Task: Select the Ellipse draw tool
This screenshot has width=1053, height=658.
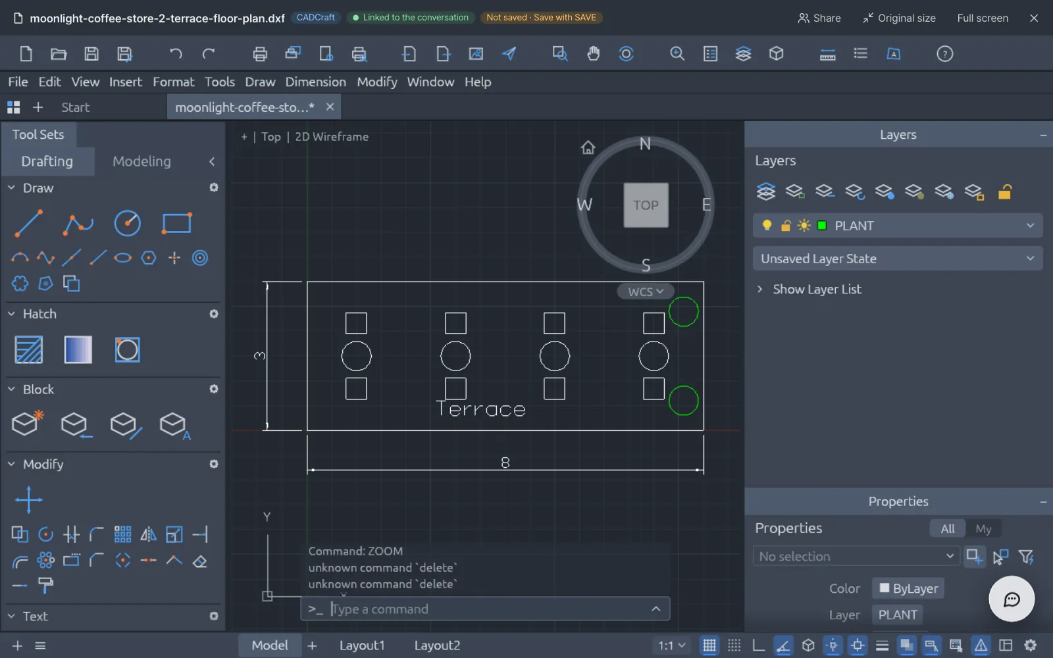Action: 122,258
